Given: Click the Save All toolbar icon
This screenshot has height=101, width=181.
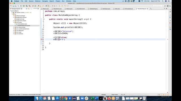Looking at the screenshot, I should 16,6.
